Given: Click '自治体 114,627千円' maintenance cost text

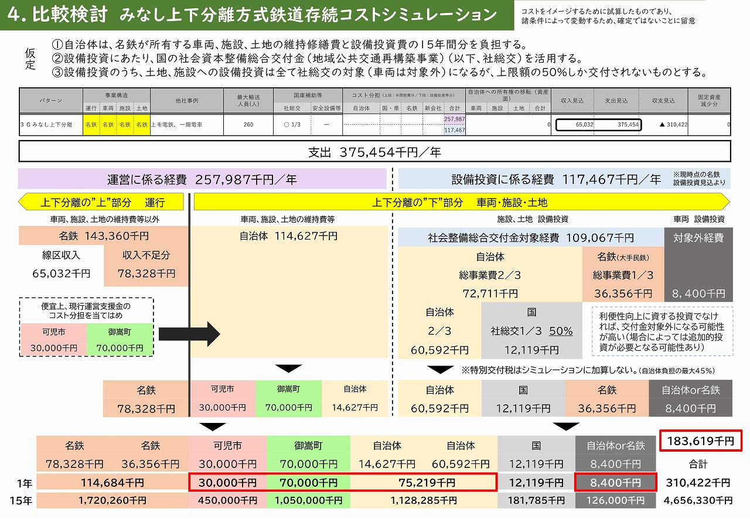Looking at the screenshot, I should tap(288, 236).
